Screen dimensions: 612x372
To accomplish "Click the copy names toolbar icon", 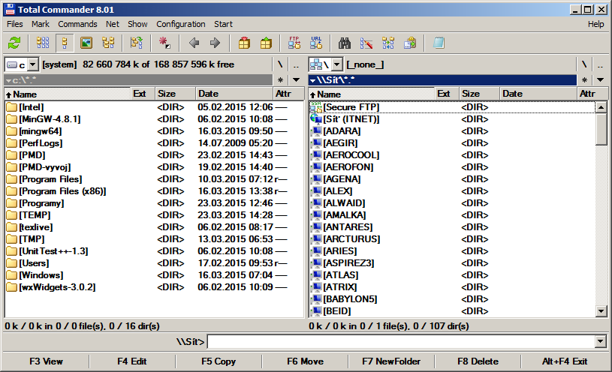I will point(410,43).
